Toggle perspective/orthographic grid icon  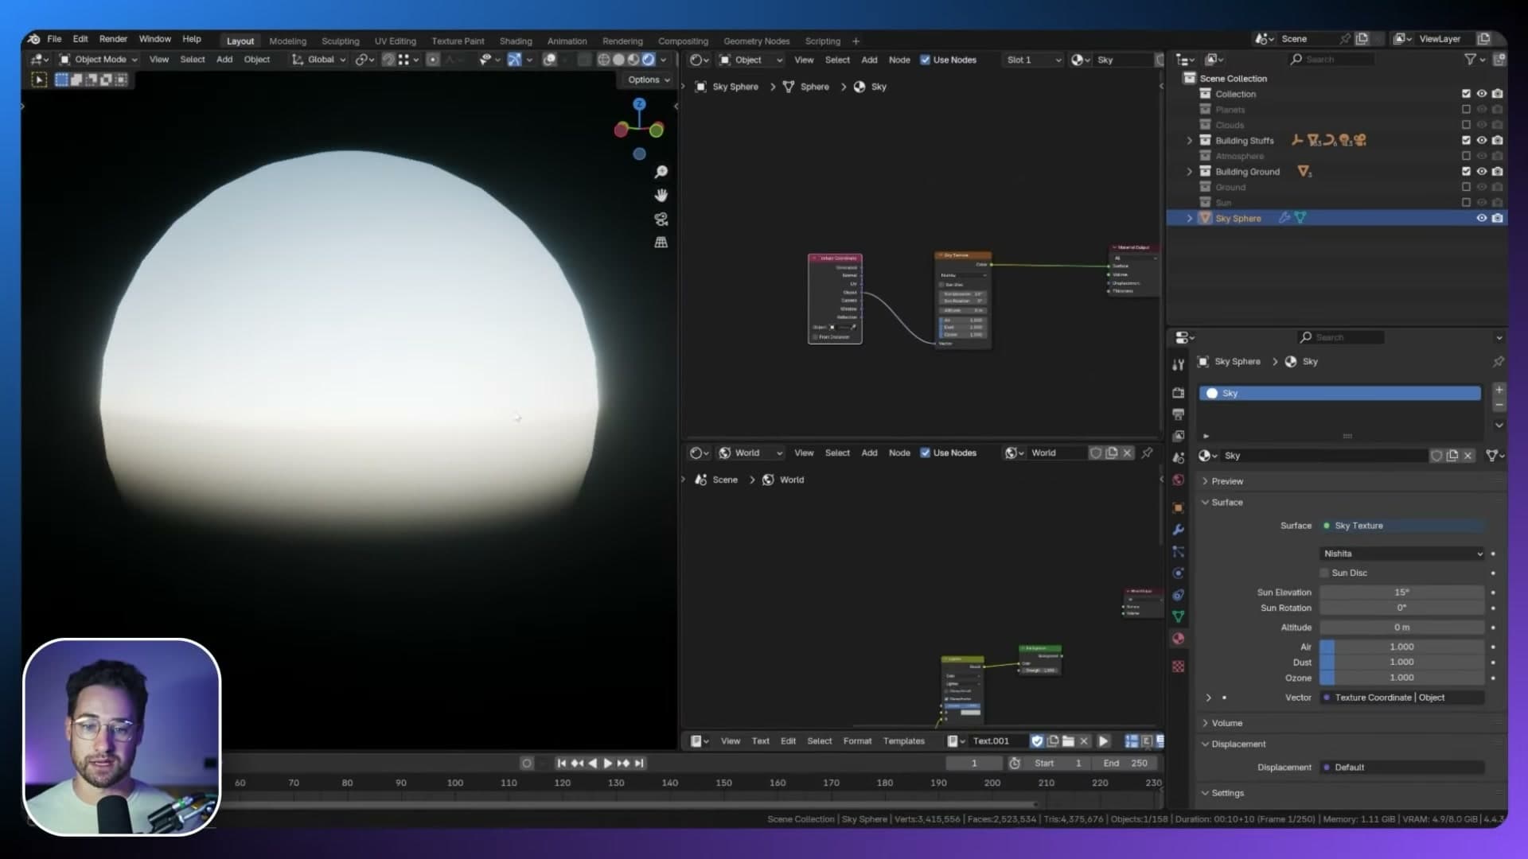pyautogui.click(x=661, y=242)
